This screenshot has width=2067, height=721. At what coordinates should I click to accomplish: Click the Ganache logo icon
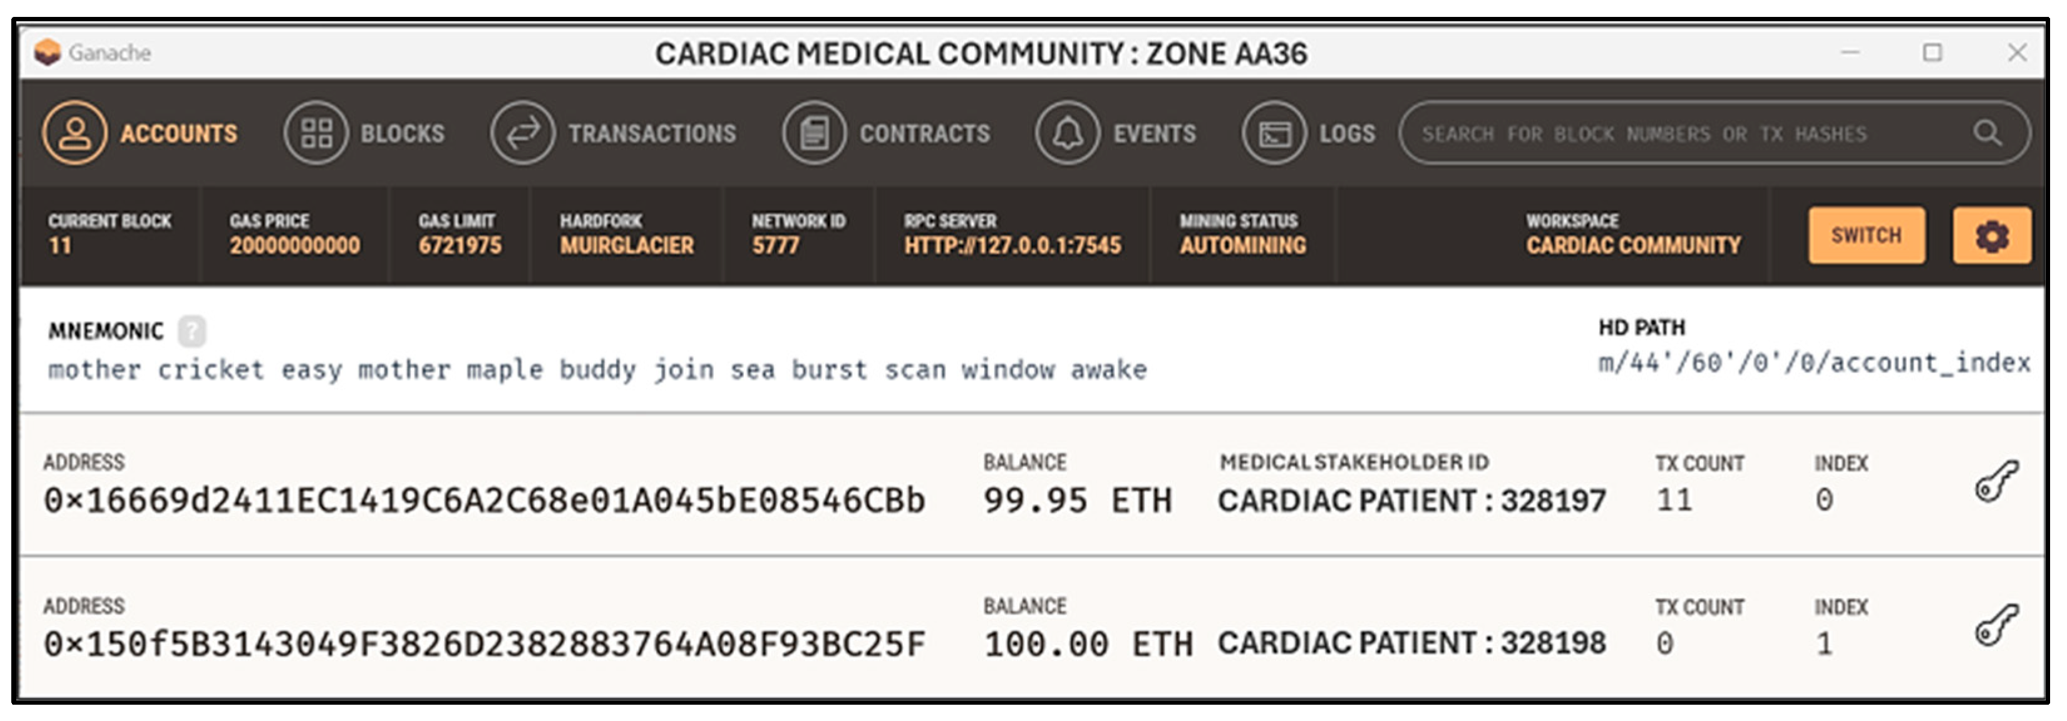coord(48,52)
